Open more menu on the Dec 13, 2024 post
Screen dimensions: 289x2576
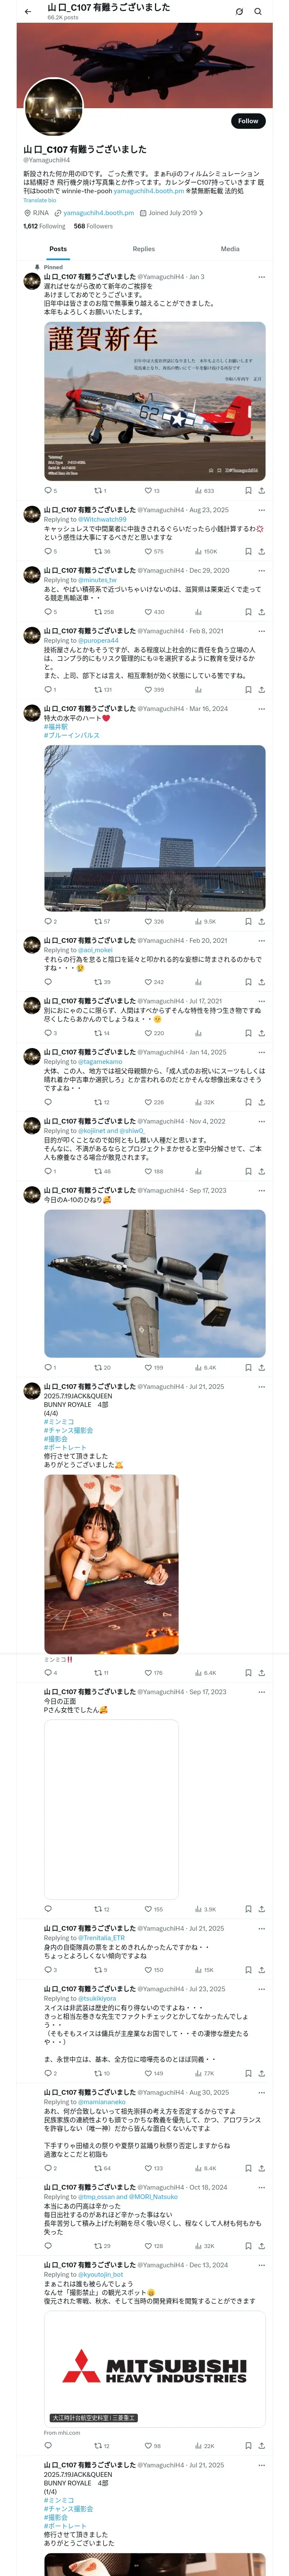click(x=261, y=2265)
